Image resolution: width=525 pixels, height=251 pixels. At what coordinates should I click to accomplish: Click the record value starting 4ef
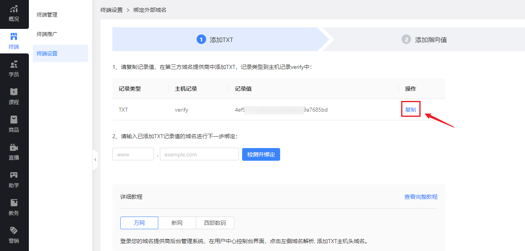(x=281, y=110)
